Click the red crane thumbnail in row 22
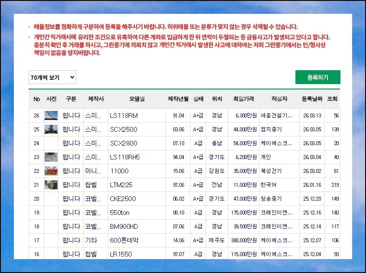The width and height of the screenshot is (366, 273). pos(51,171)
